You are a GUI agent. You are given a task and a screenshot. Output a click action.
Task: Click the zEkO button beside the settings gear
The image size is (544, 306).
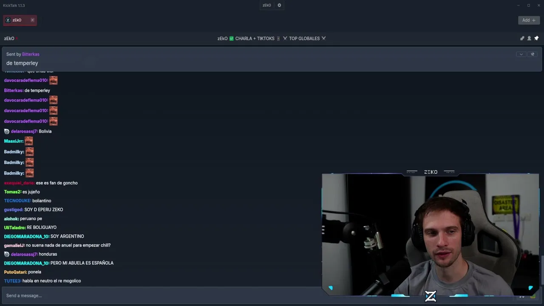pyautogui.click(x=266, y=6)
